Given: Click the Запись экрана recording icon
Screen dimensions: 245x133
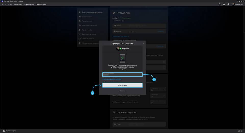Looking at the screenshot, I should (4, 131).
